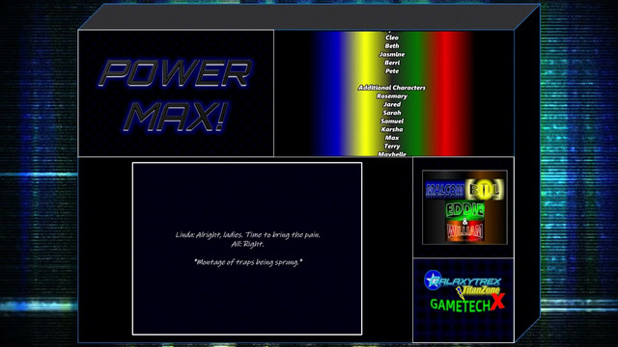
Task: Click the name Rosemary in credits
Action: point(392,96)
